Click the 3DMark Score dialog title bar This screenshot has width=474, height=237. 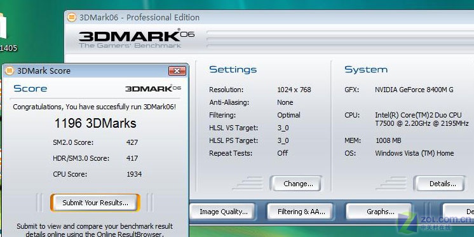(x=95, y=71)
